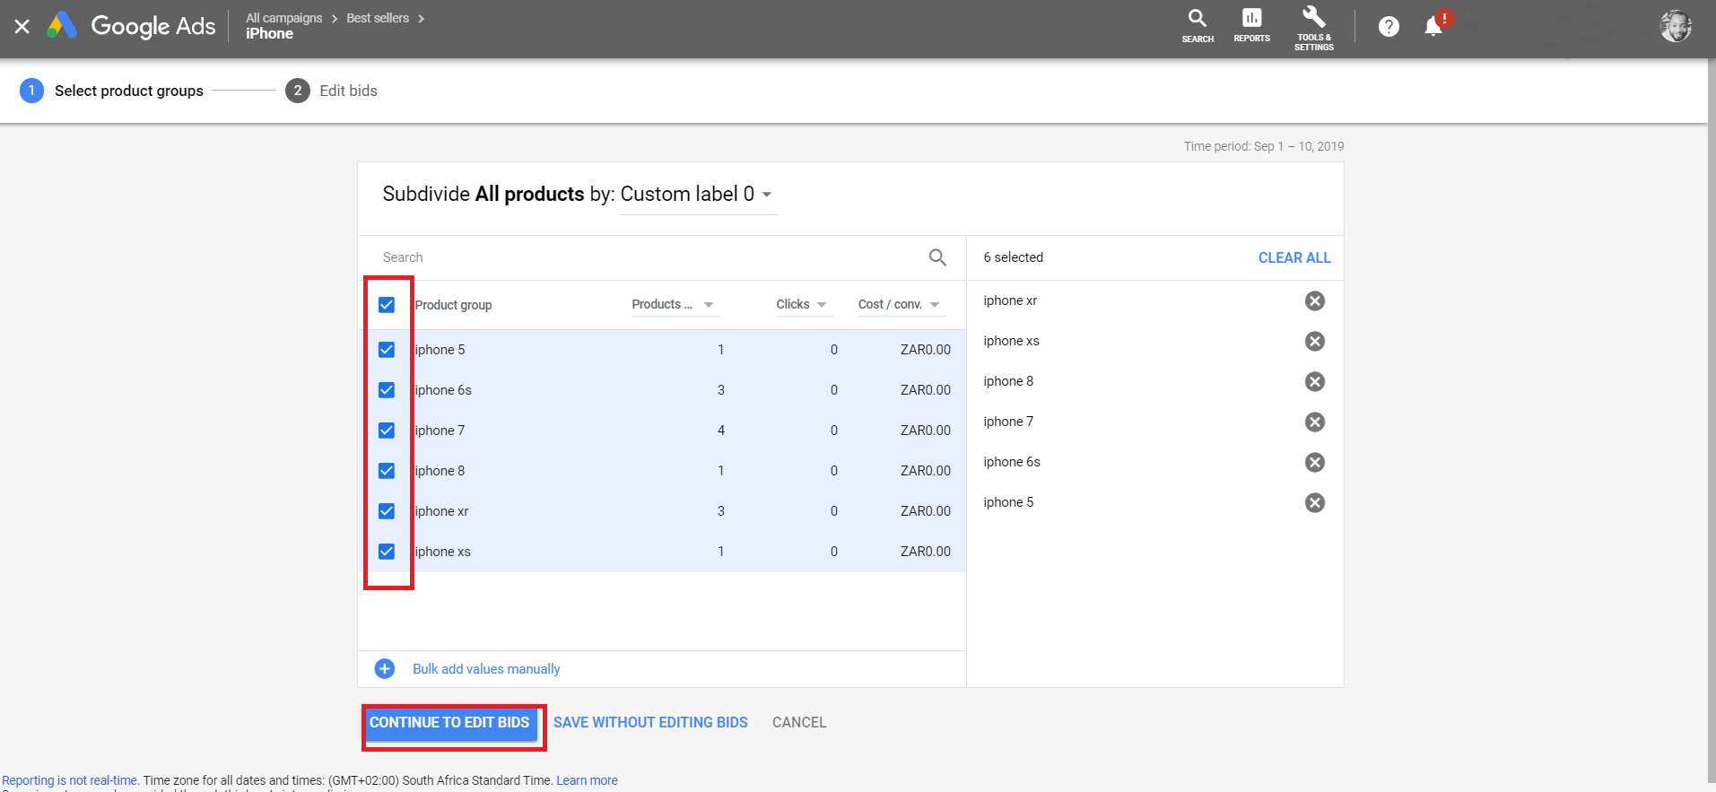Remove iphone 5 from selected list
The width and height of the screenshot is (1716, 792).
click(x=1315, y=502)
